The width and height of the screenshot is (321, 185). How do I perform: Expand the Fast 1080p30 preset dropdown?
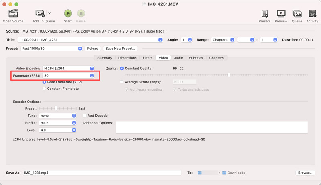point(51,49)
